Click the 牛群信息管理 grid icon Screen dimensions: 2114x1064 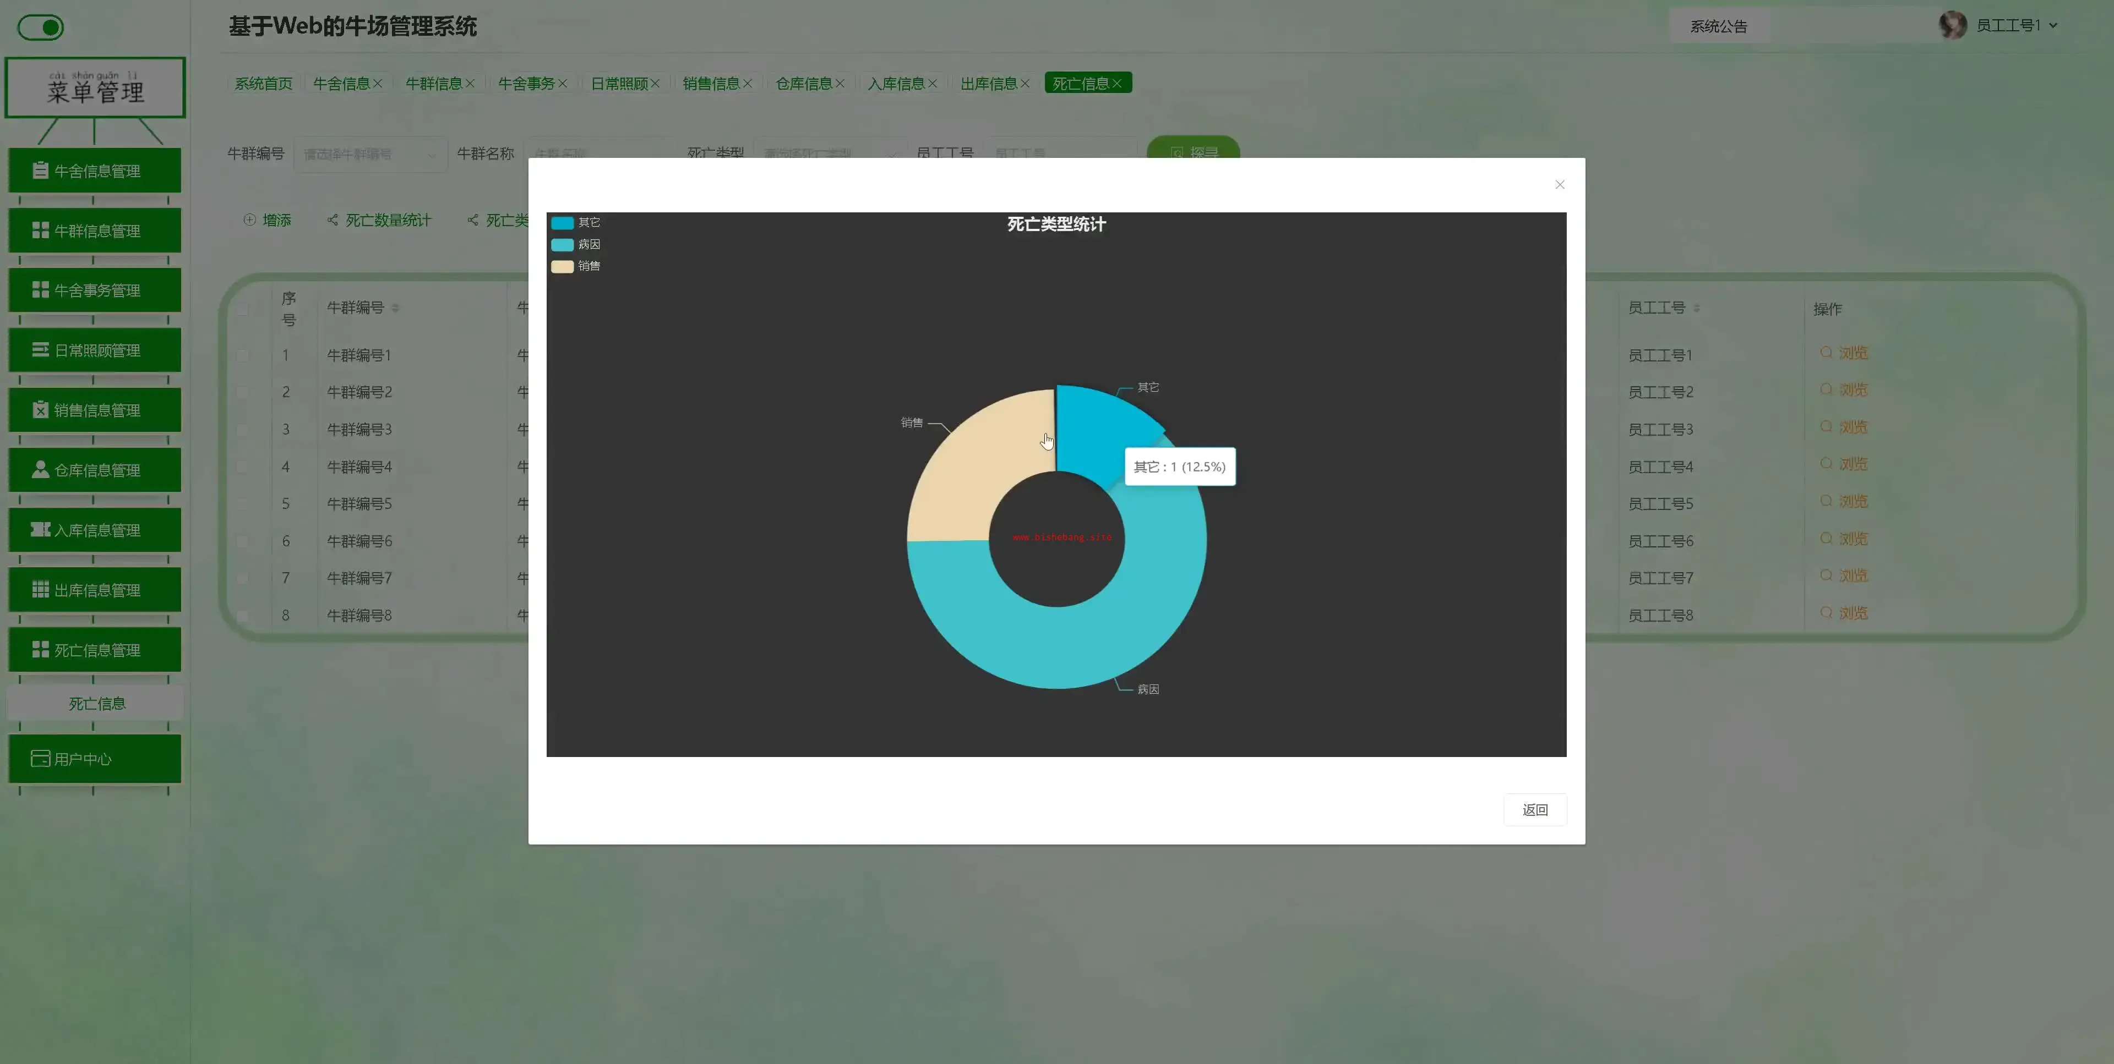(x=40, y=231)
